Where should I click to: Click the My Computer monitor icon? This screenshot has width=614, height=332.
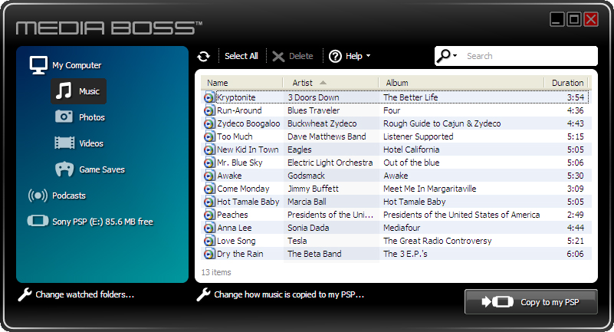click(x=38, y=65)
